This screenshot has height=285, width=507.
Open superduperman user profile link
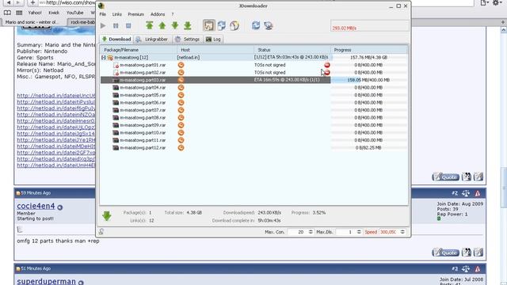46,281
